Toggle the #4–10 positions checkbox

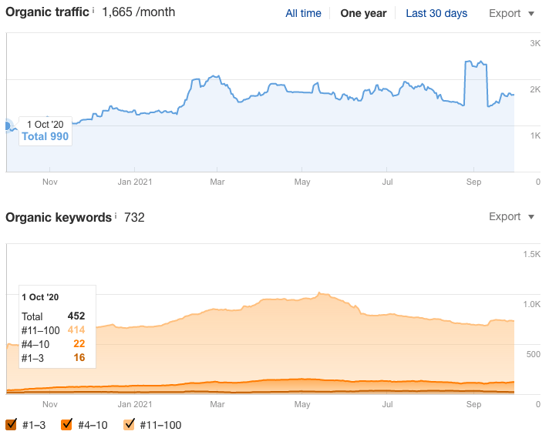pos(66,424)
